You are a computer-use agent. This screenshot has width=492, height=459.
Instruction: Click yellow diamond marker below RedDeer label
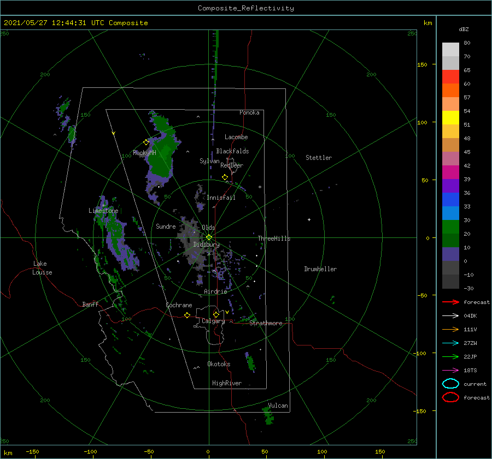225,177
